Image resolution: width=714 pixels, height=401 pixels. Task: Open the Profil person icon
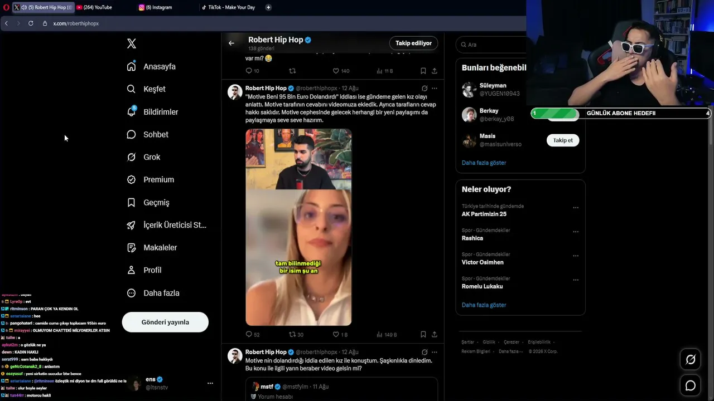click(x=131, y=270)
